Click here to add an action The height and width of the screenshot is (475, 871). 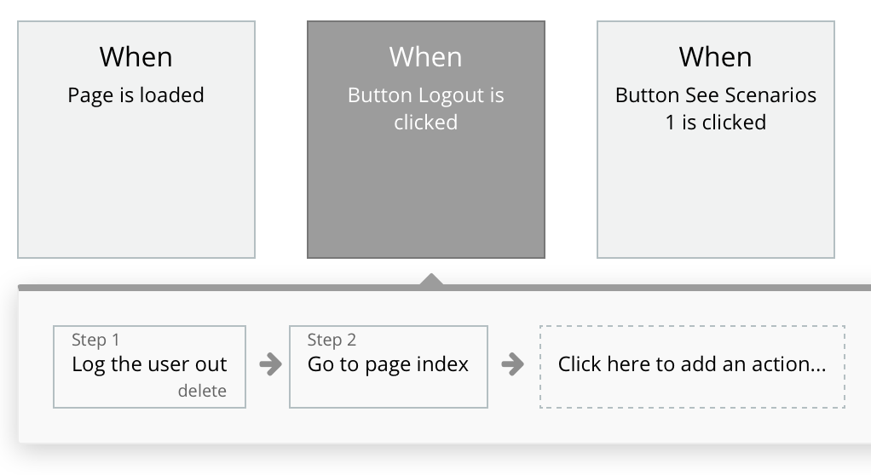[692, 365]
